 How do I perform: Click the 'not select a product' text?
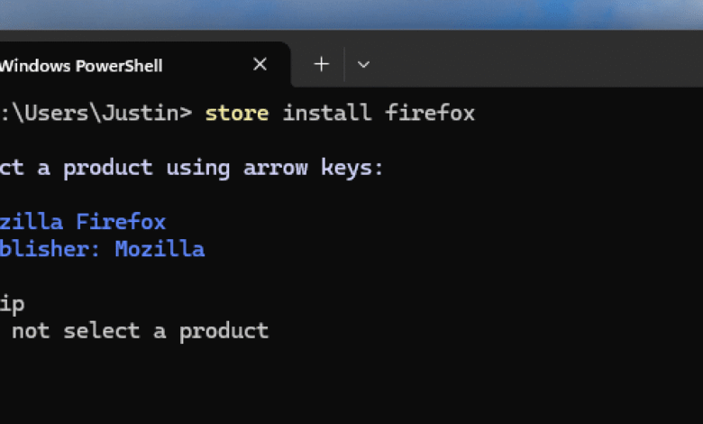point(140,331)
